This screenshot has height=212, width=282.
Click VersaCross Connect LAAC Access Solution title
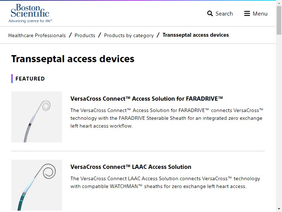point(131,167)
